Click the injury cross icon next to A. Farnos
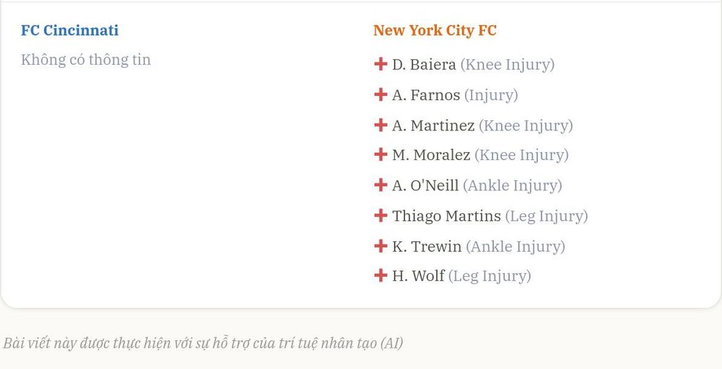The width and height of the screenshot is (722, 369). [380, 94]
